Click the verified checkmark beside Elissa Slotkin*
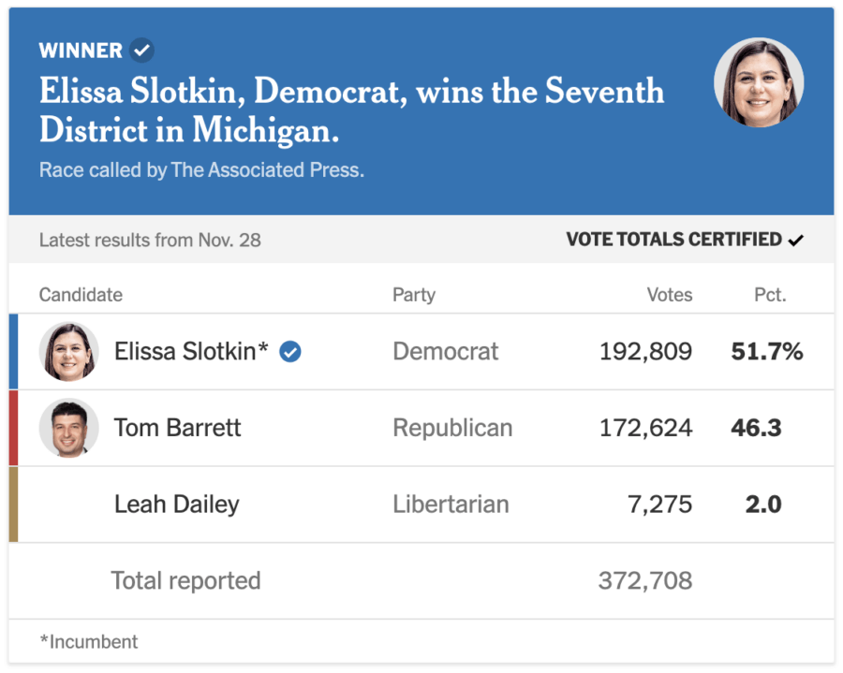 click(x=290, y=352)
